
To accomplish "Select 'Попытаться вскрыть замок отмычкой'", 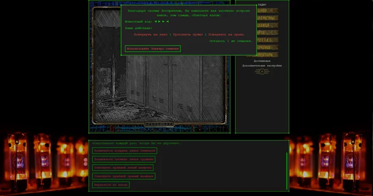I will 125,151.
